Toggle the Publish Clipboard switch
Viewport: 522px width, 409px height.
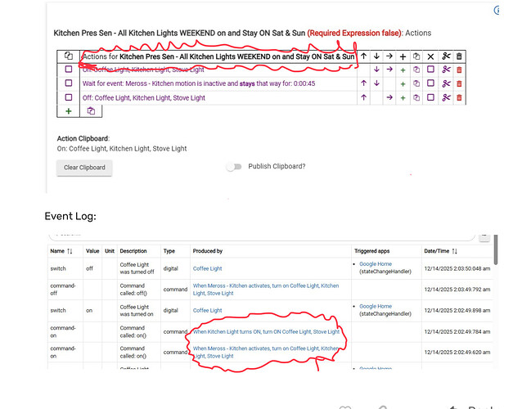[x=236, y=167]
